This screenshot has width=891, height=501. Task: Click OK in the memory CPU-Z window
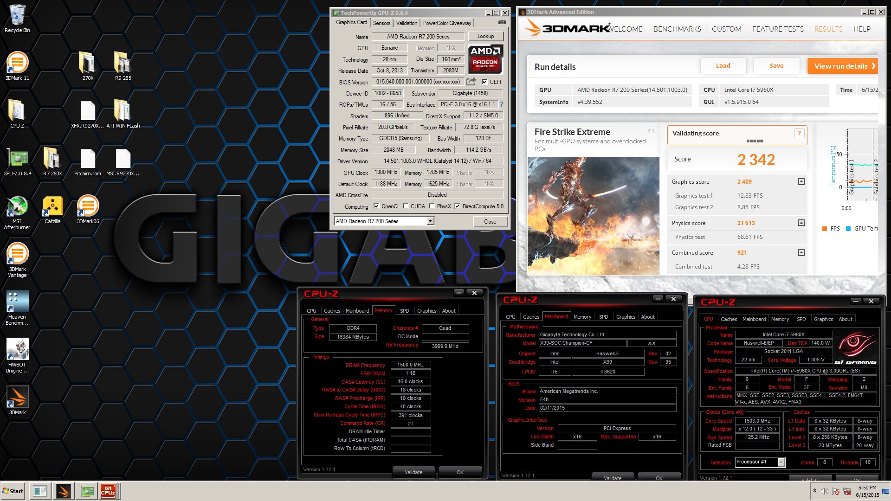pos(460,472)
